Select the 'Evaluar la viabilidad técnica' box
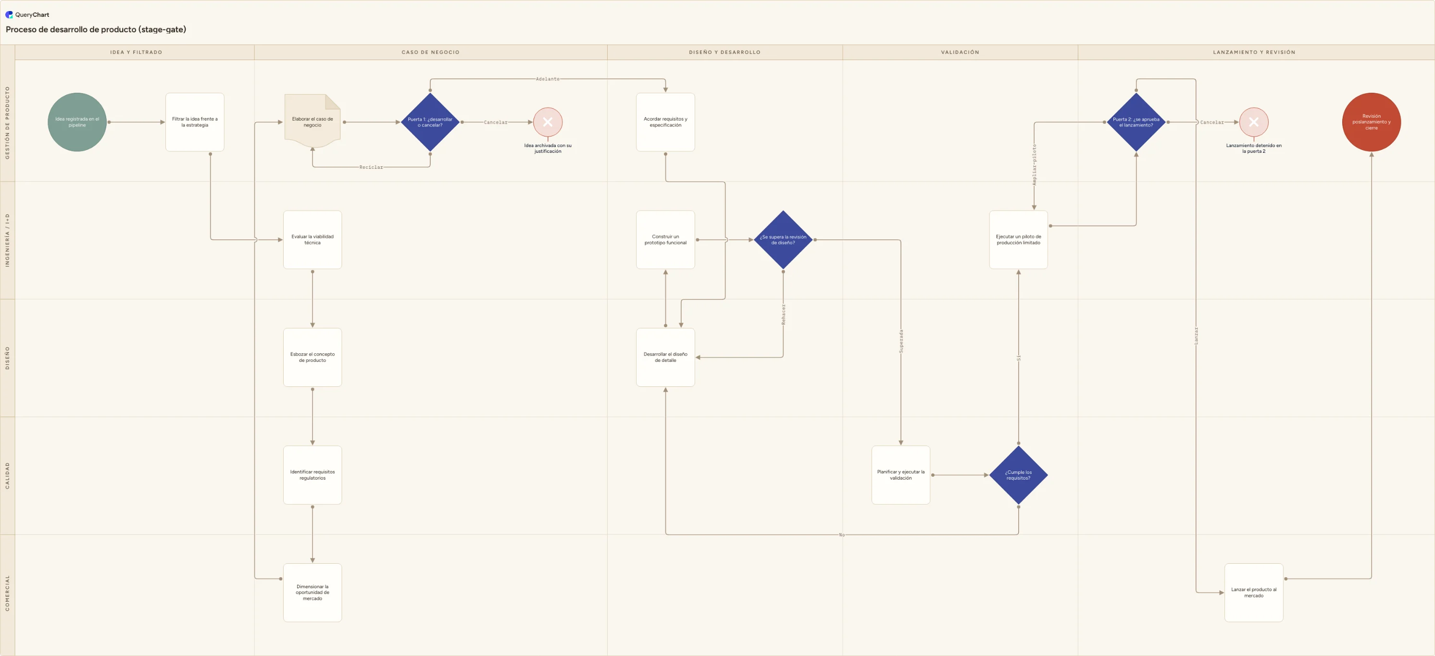The width and height of the screenshot is (1435, 656). point(312,239)
